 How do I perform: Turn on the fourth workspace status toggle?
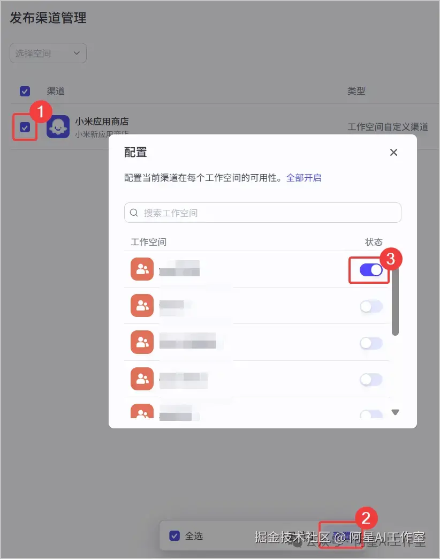(371, 380)
